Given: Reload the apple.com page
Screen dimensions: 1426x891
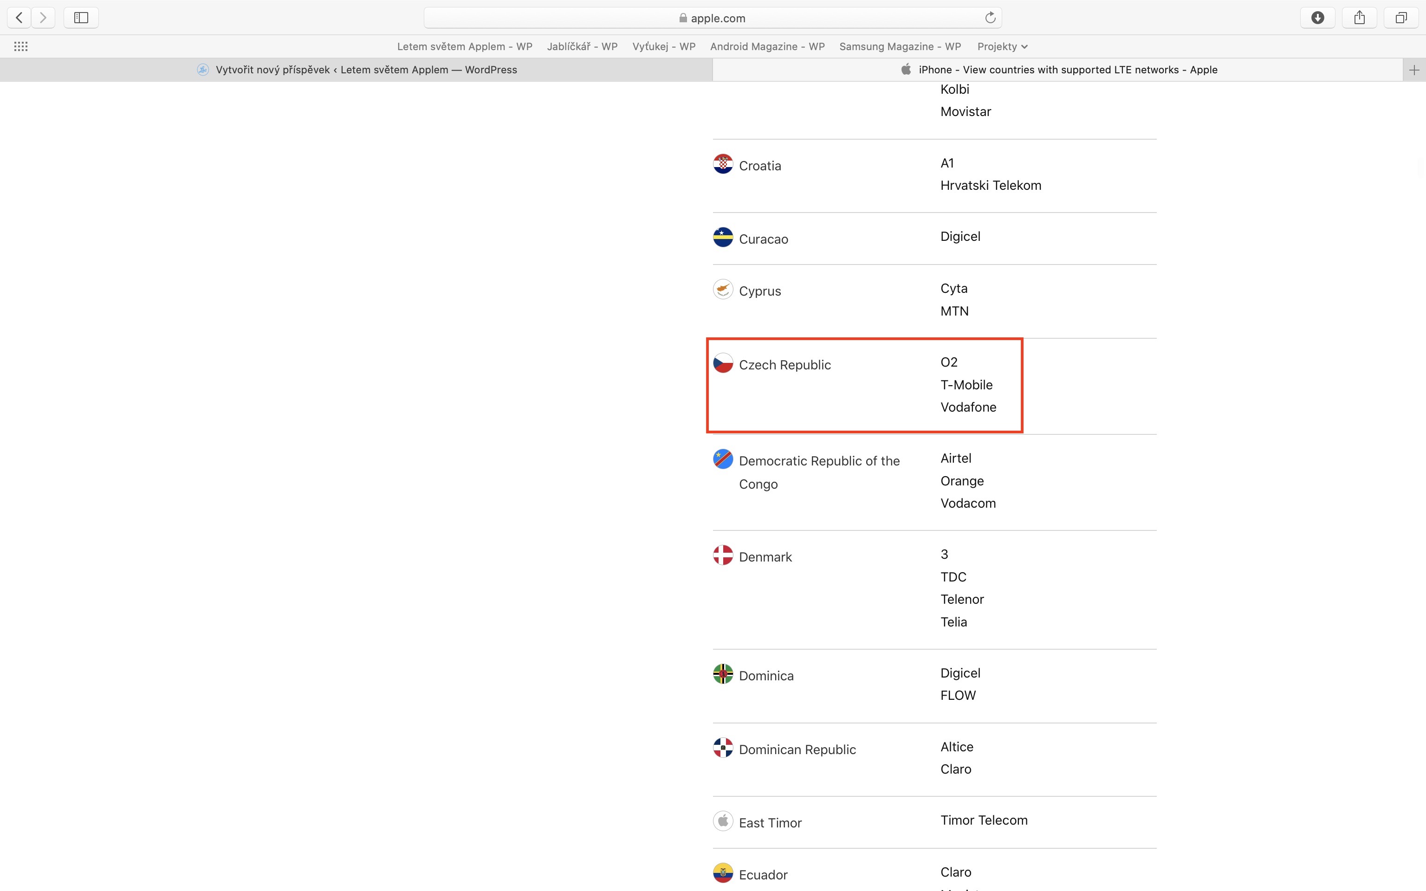Looking at the screenshot, I should (x=990, y=18).
